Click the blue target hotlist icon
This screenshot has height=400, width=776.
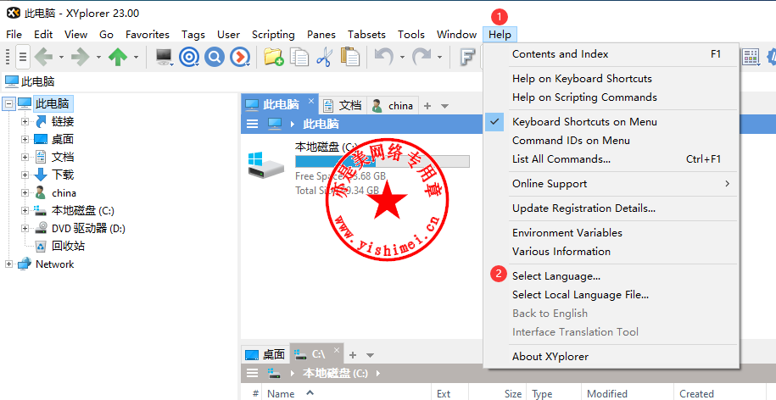(189, 57)
